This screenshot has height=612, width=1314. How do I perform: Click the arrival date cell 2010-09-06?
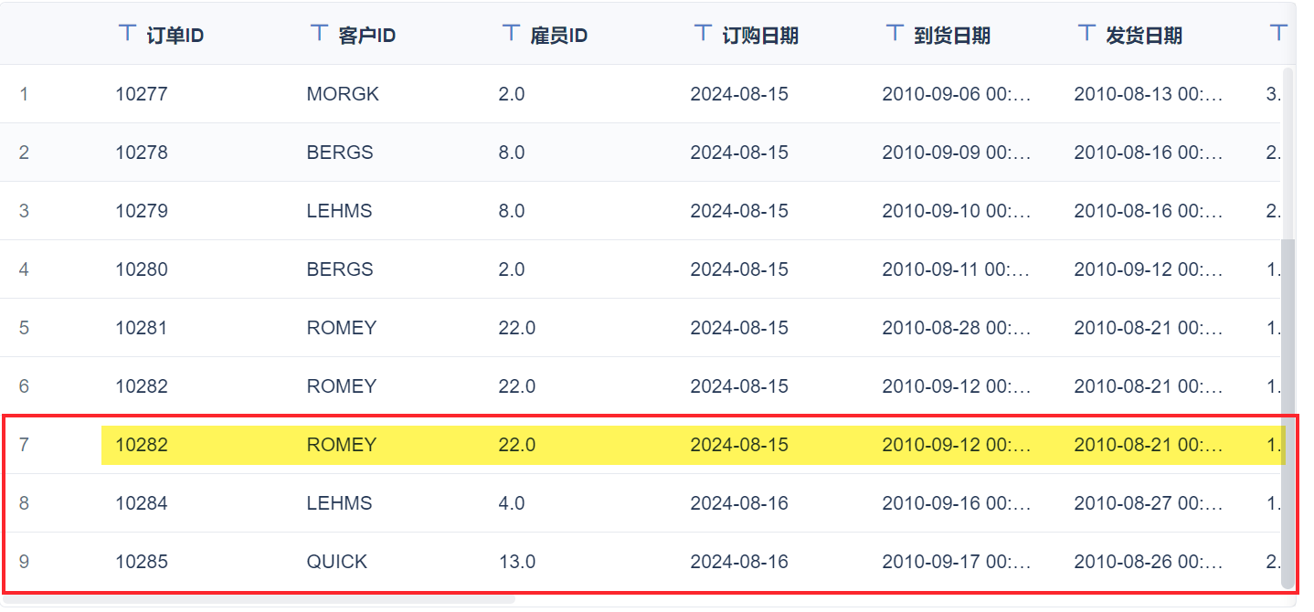point(956,94)
